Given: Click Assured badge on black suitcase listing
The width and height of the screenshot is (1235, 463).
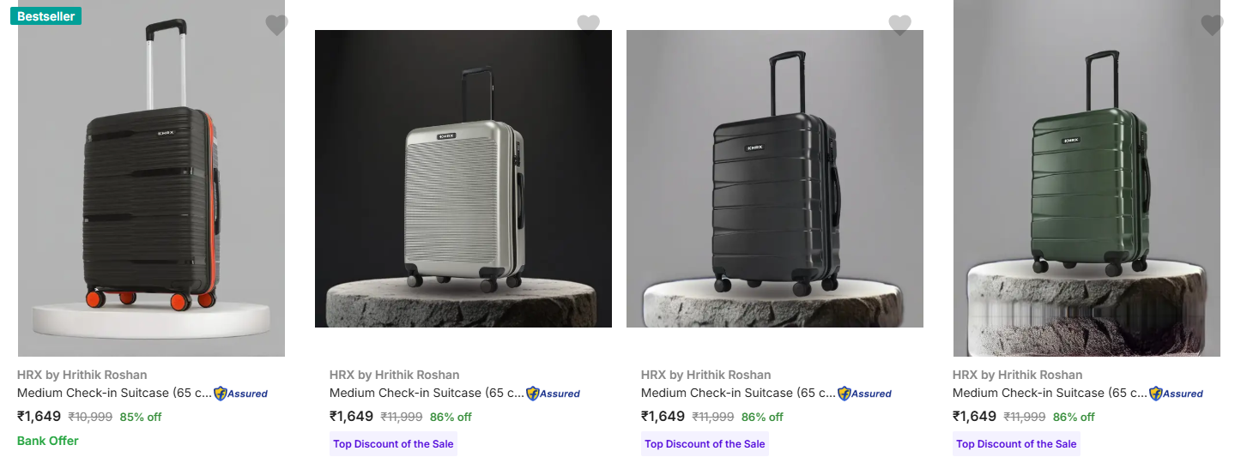Looking at the screenshot, I should coord(865,394).
